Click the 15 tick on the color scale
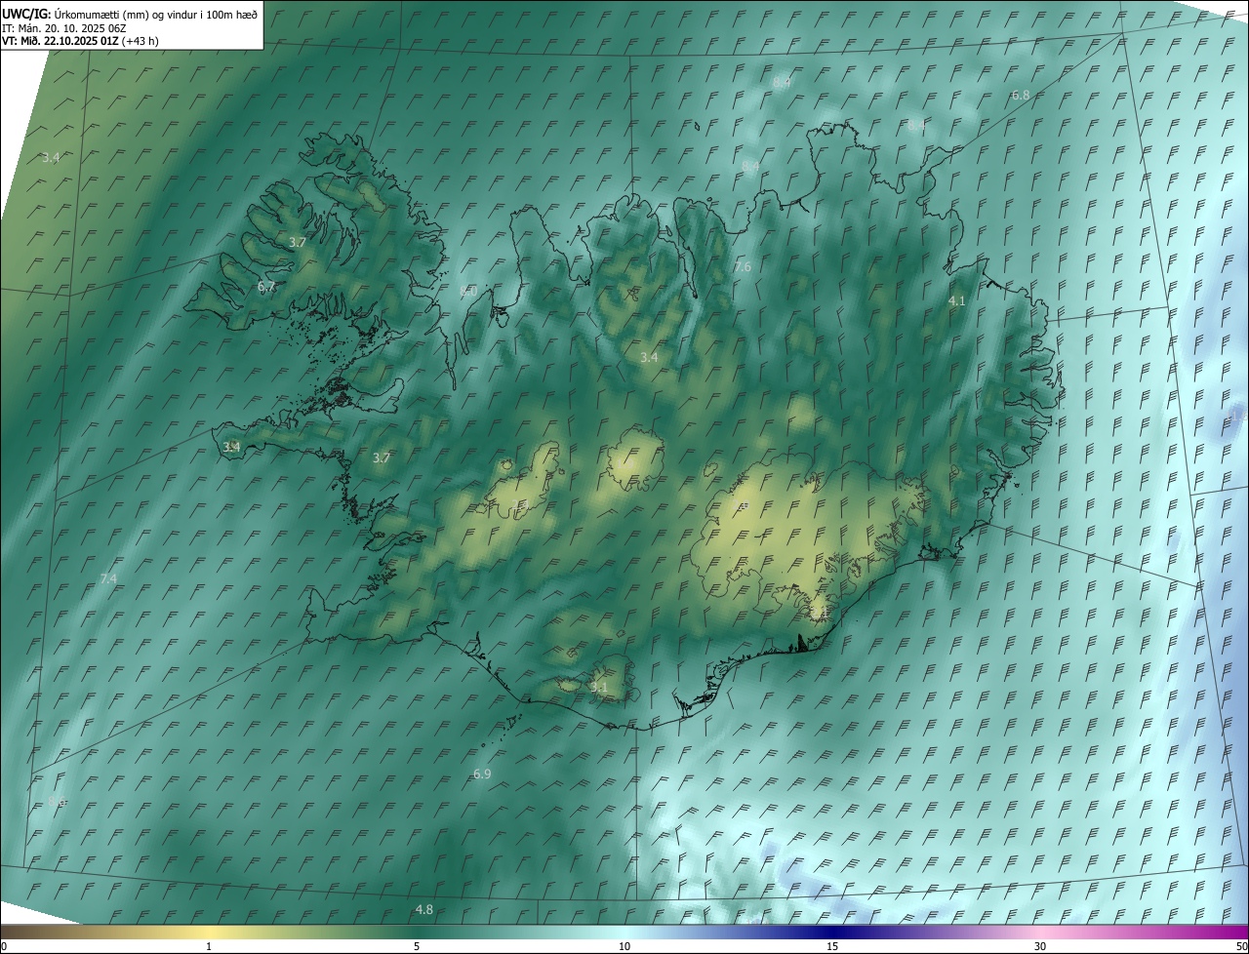1249x954 pixels. pos(832,946)
